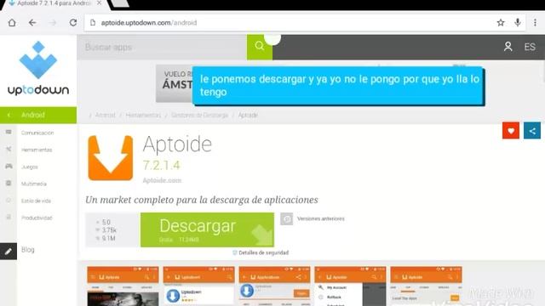Viewport: 545px width, 306px height.
Task: Click the green search magnifier button
Action: point(260,48)
